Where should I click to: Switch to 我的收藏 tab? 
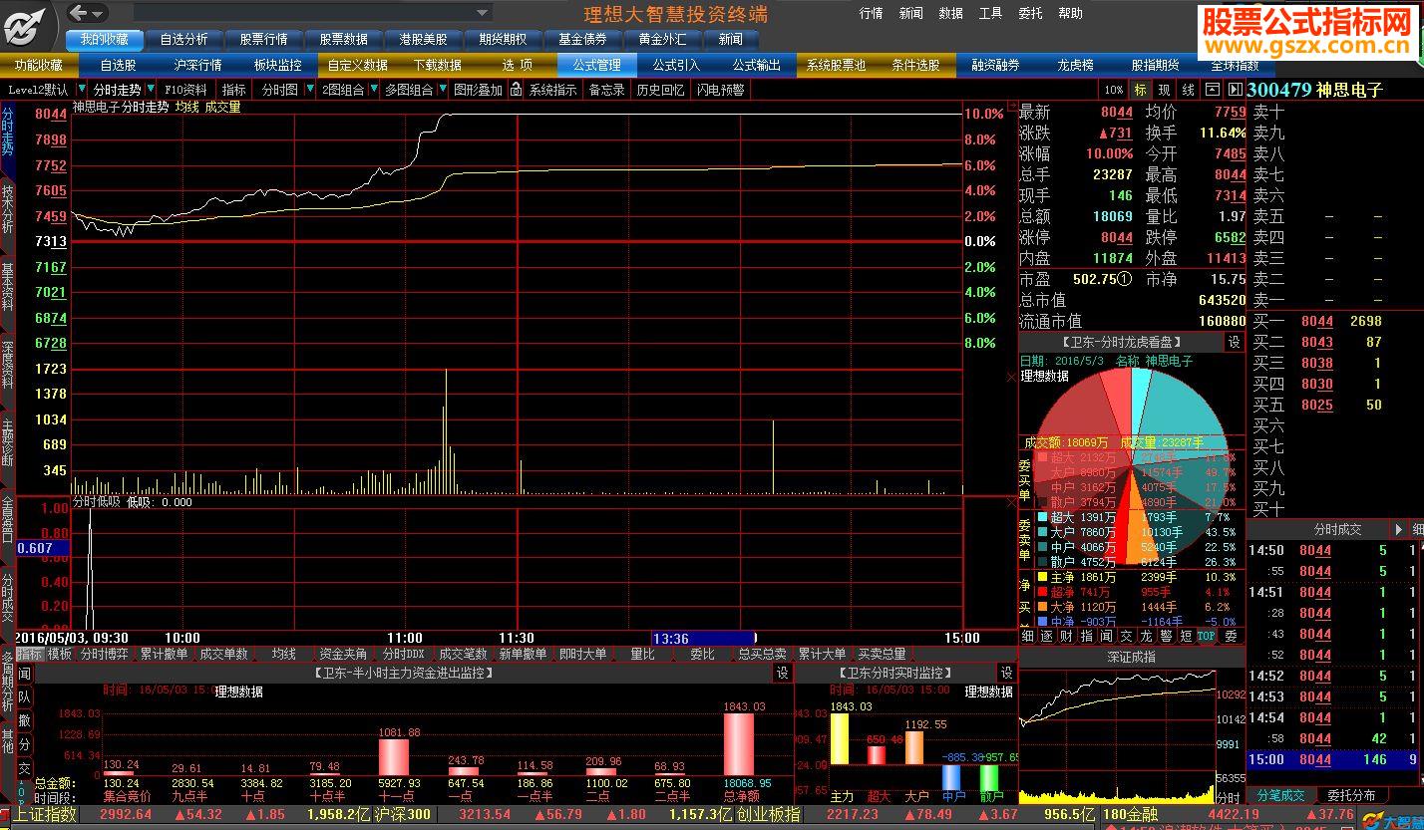click(x=105, y=39)
